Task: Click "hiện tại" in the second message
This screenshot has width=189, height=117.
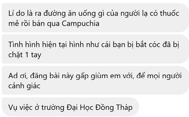Action: (55, 45)
